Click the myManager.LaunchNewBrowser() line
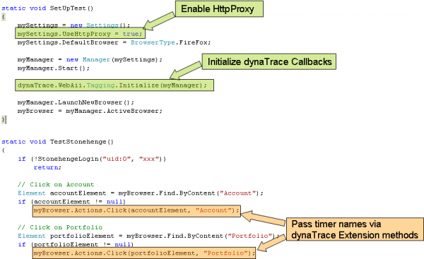The height and width of the screenshot is (259, 424). 76,102
